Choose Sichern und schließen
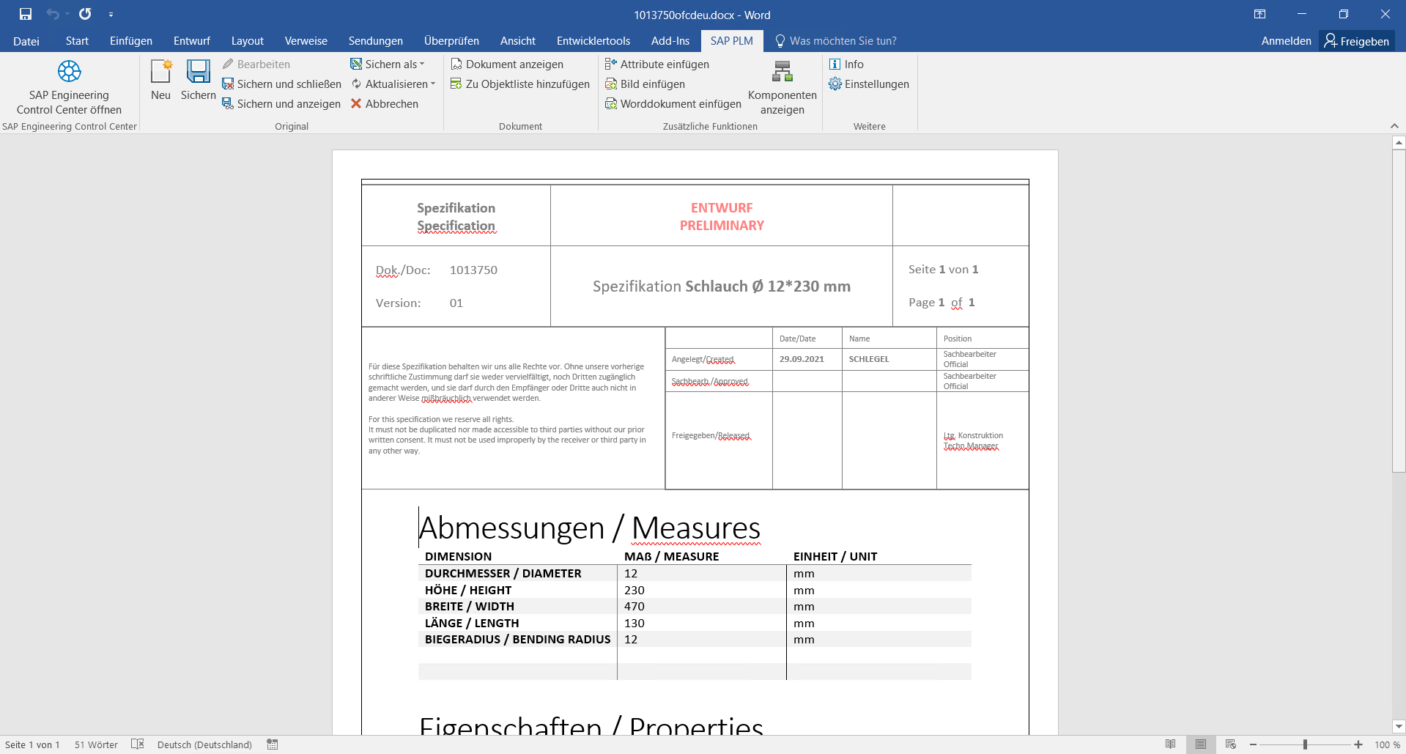 coord(282,84)
